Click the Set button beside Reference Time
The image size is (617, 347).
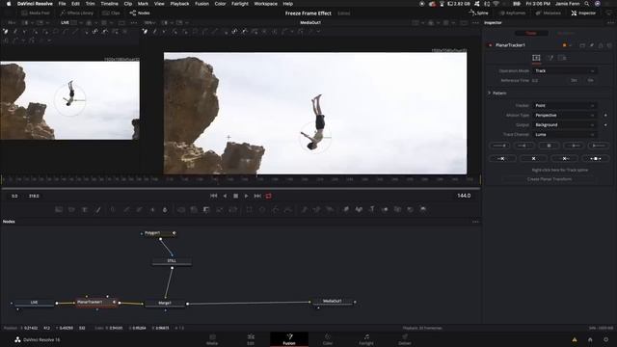click(574, 80)
